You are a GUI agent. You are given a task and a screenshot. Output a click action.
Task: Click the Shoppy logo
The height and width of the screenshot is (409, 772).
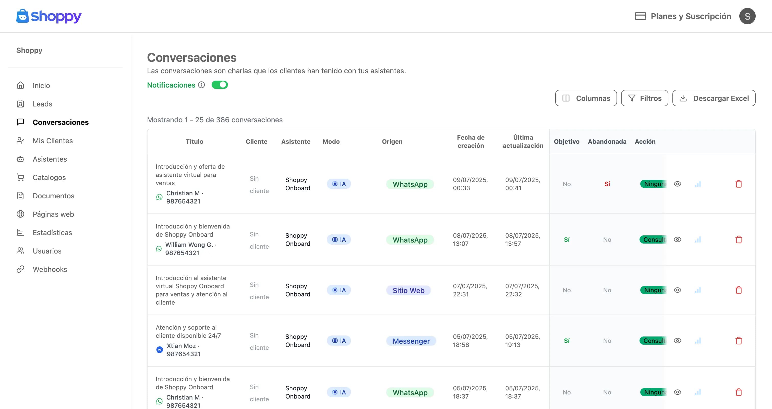(49, 16)
